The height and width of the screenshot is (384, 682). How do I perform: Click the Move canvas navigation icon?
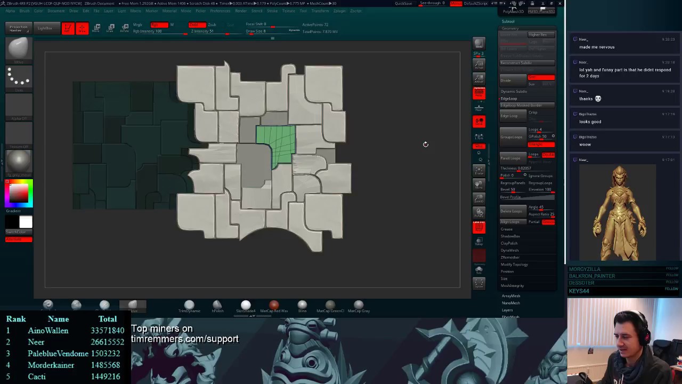point(479,185)
